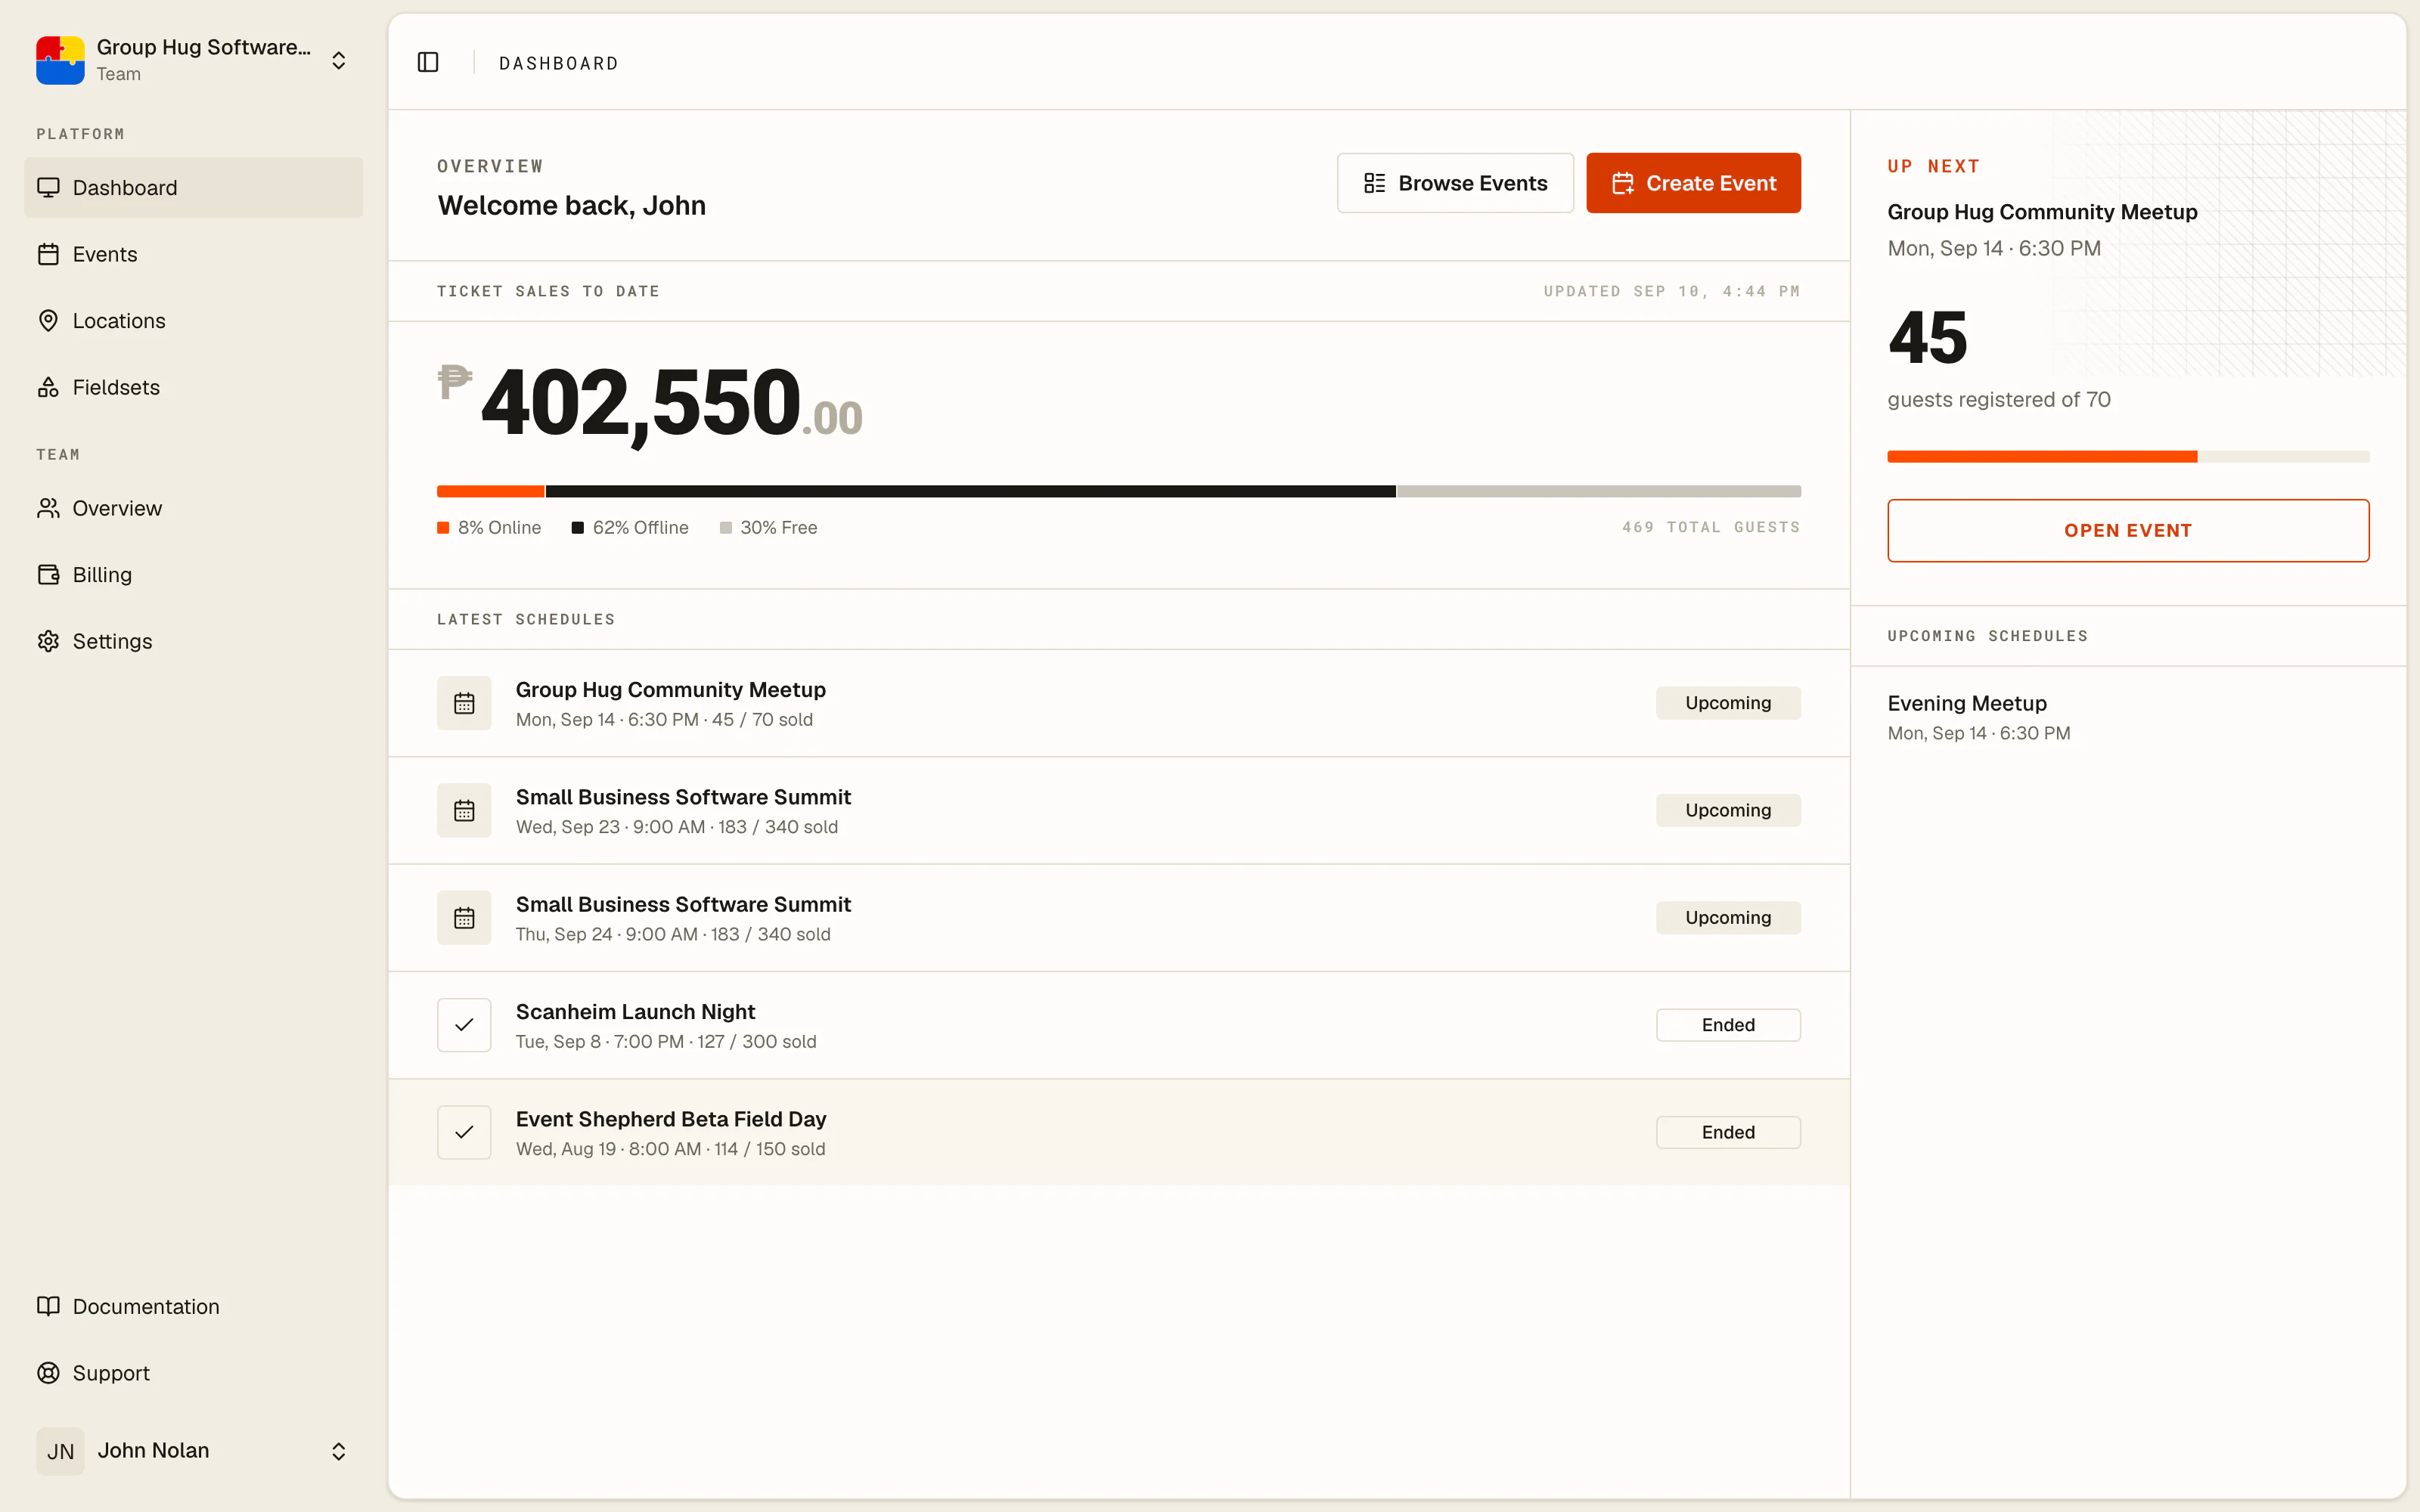Click Up Next Group Hug Community Meetup title

(x=2042, y=212)
